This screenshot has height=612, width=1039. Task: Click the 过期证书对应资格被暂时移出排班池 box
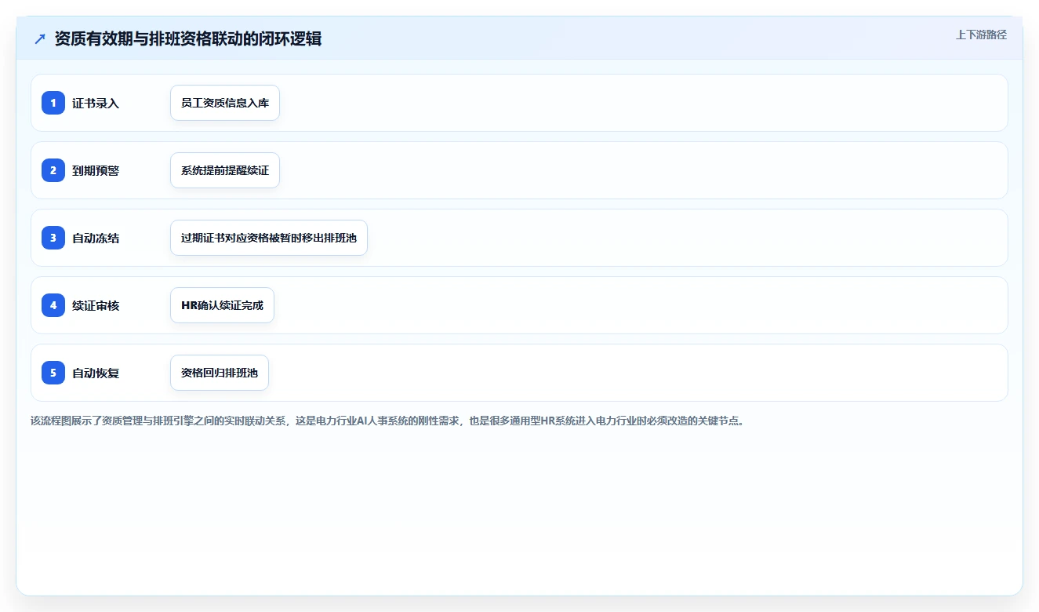coord(269,238)
